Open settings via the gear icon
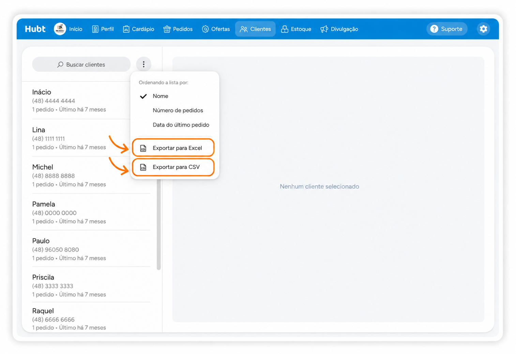The width and height of the screenshot is (516, 354). click(x=483, y=29)
